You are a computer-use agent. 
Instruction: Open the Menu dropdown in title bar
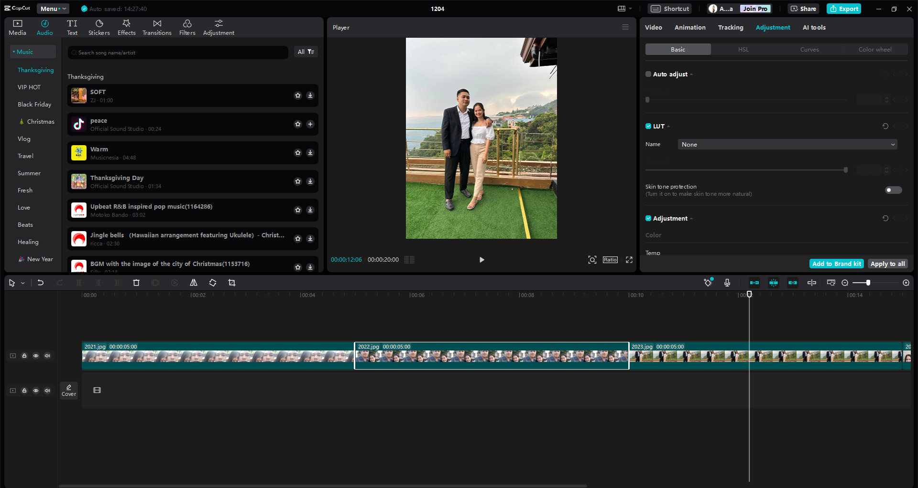tap(53, 9)
